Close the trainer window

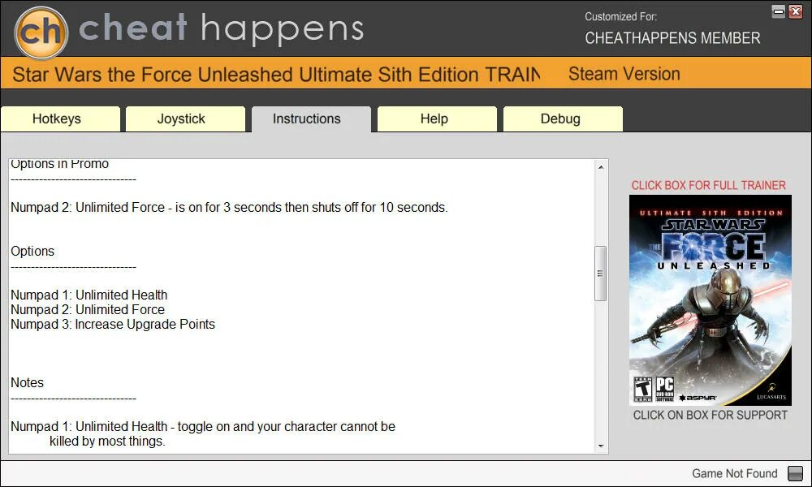tap(796, 11)
